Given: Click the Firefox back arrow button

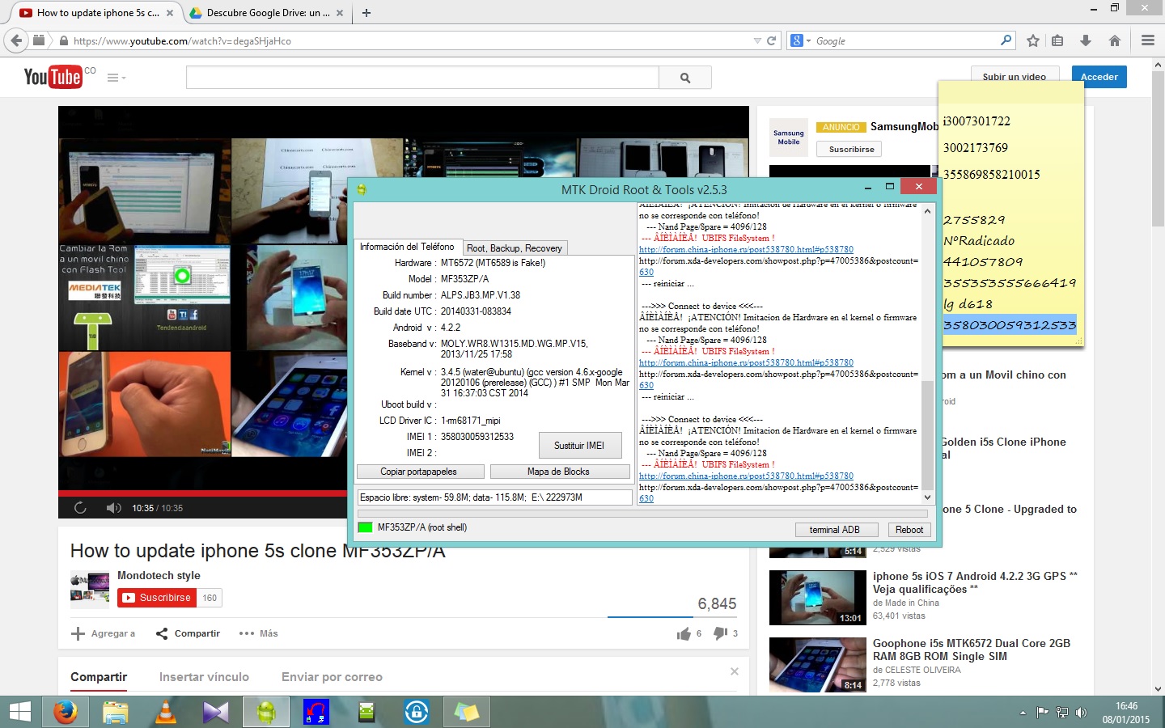Looking at the screenshot, I should [16, 40].
